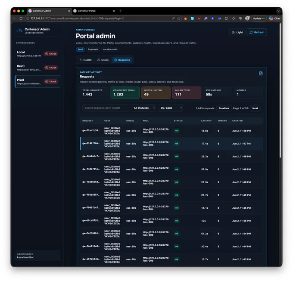Click the Status column header
The width and height of the screenshot is (293, 281).
178,121
